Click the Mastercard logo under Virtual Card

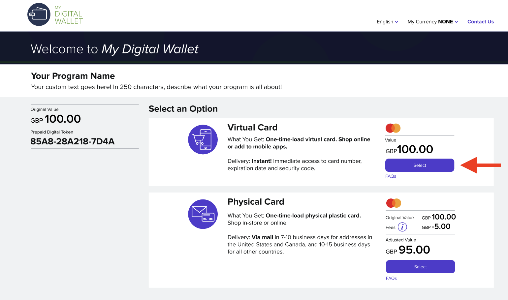coord(393,128)
